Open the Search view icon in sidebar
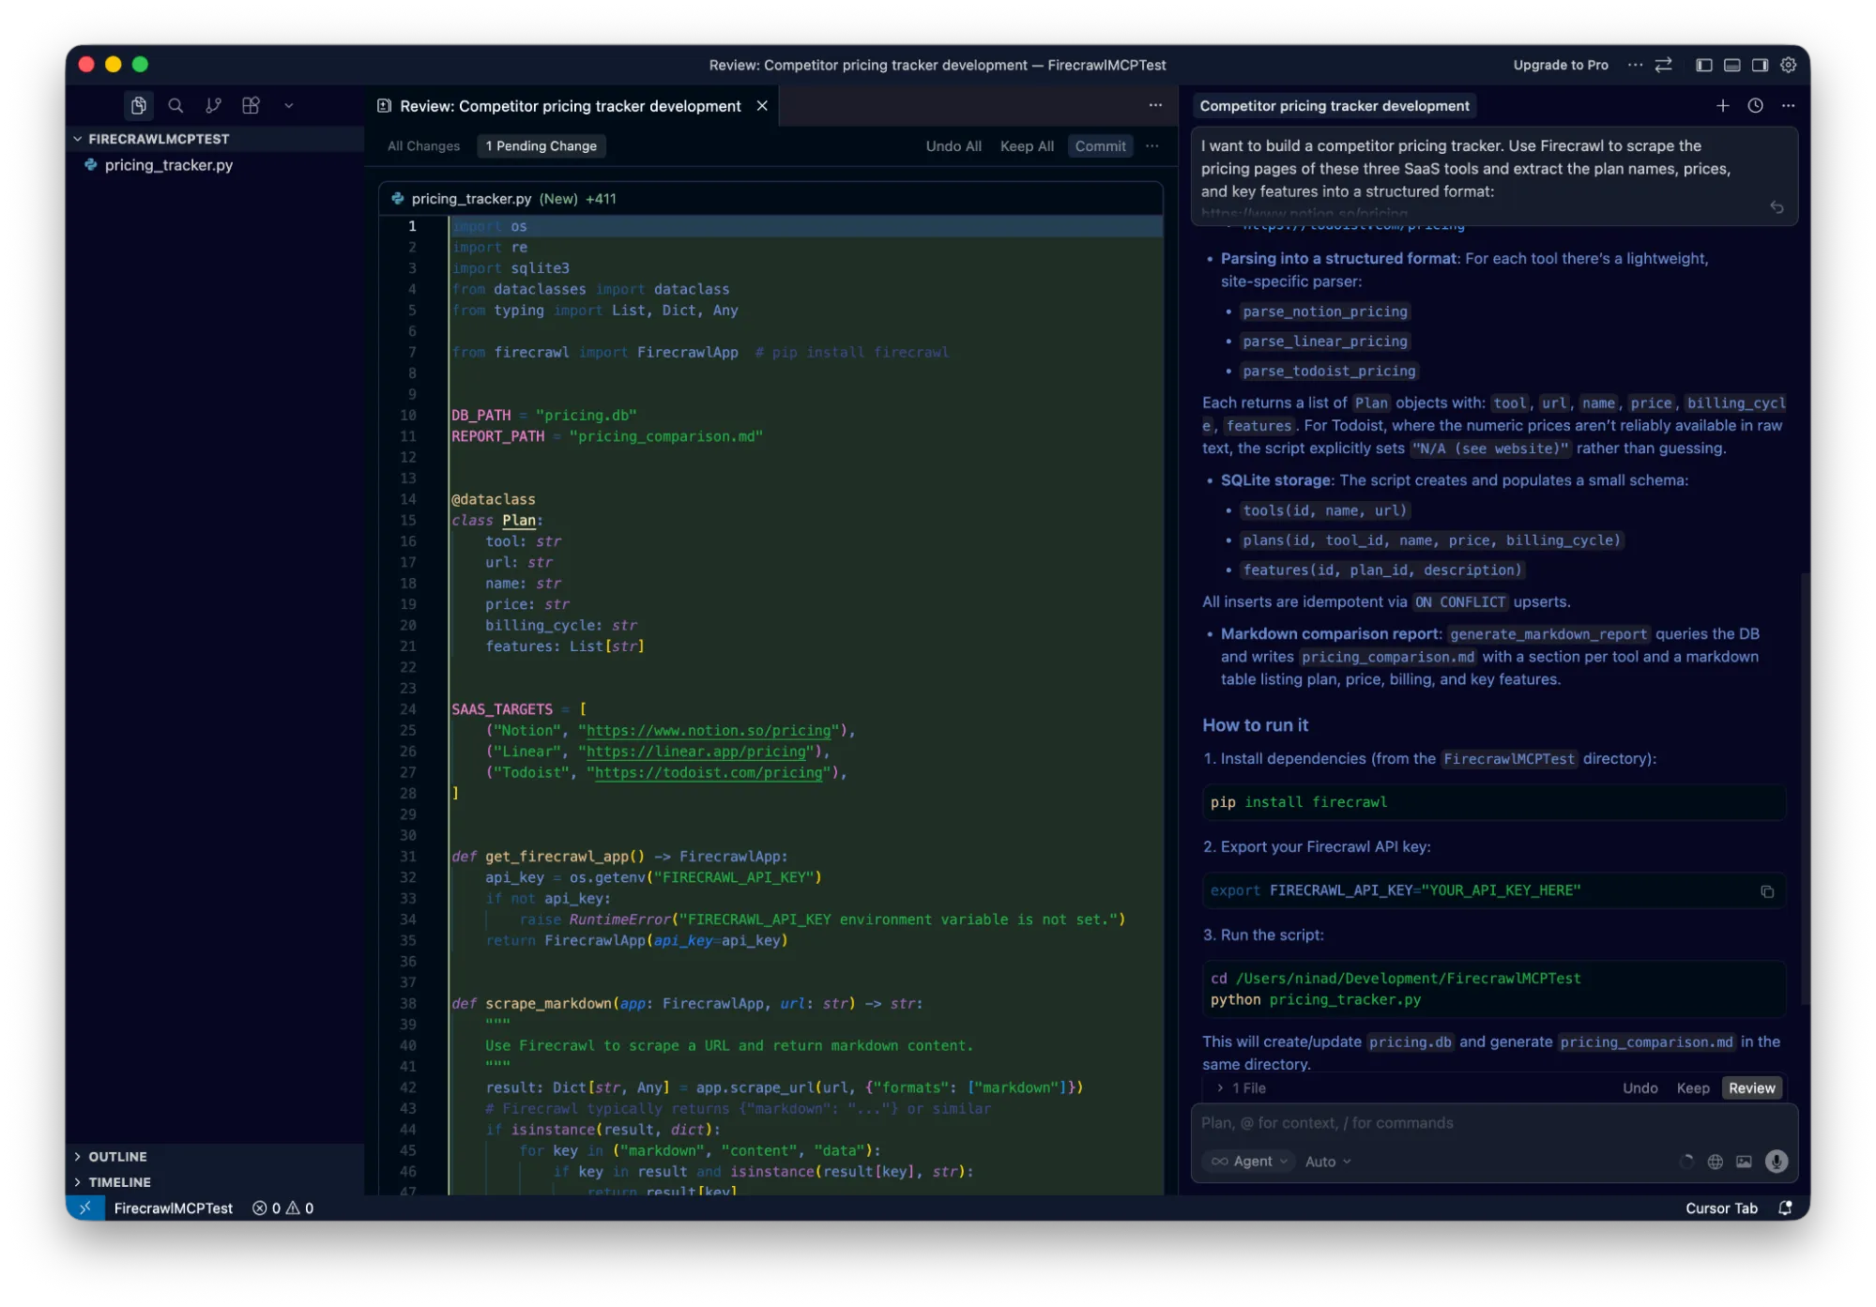 (175, 106)
